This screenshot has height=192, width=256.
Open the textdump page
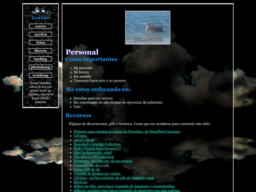[40, 75]
